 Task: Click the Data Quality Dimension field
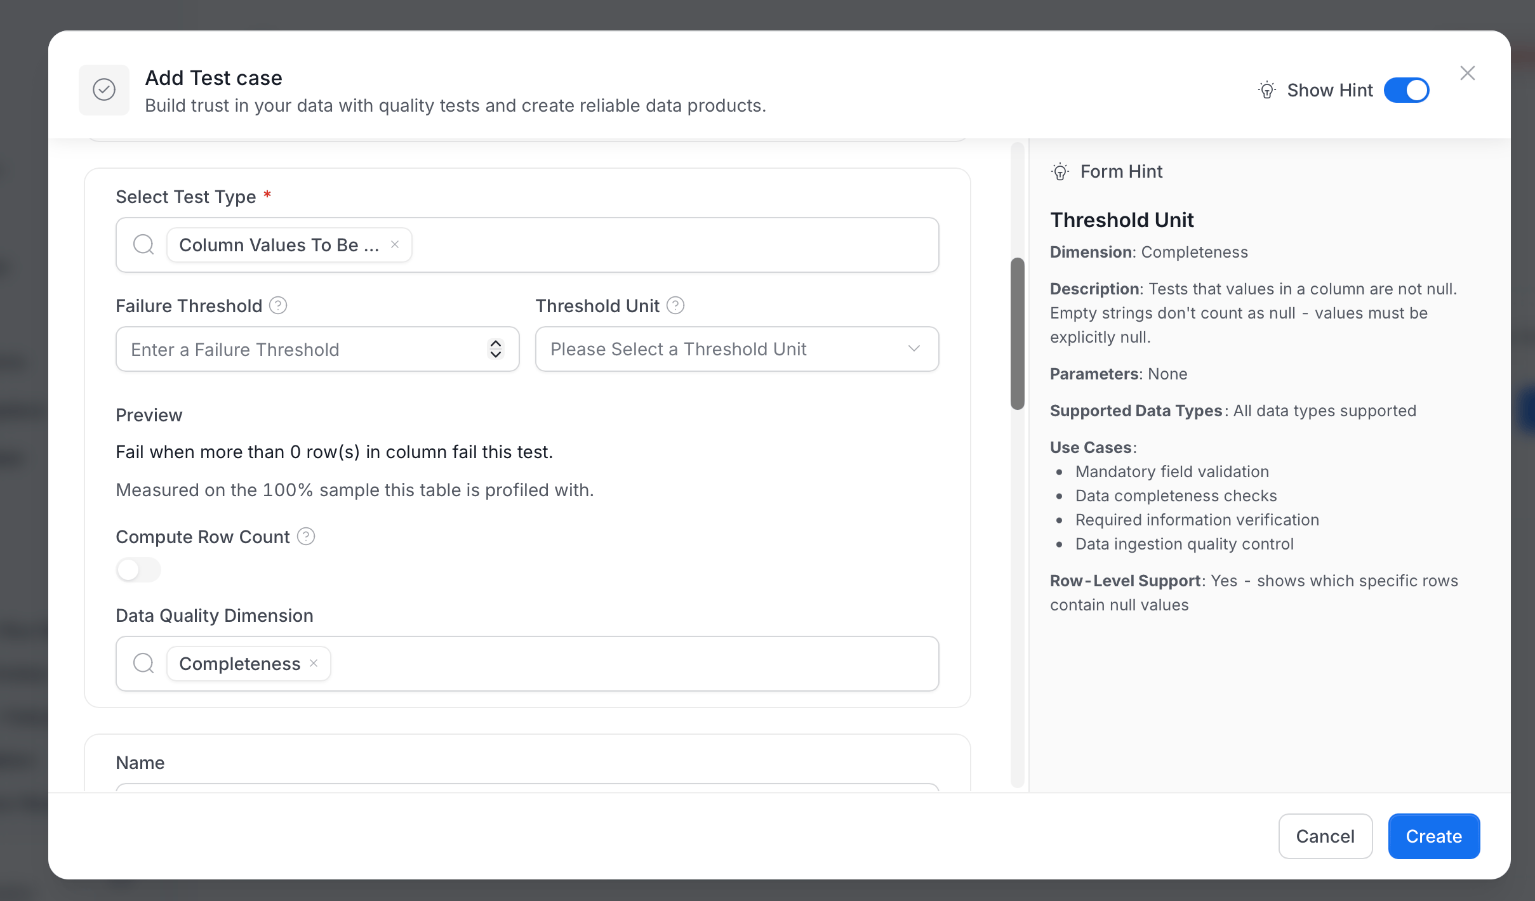click(528, 664)
